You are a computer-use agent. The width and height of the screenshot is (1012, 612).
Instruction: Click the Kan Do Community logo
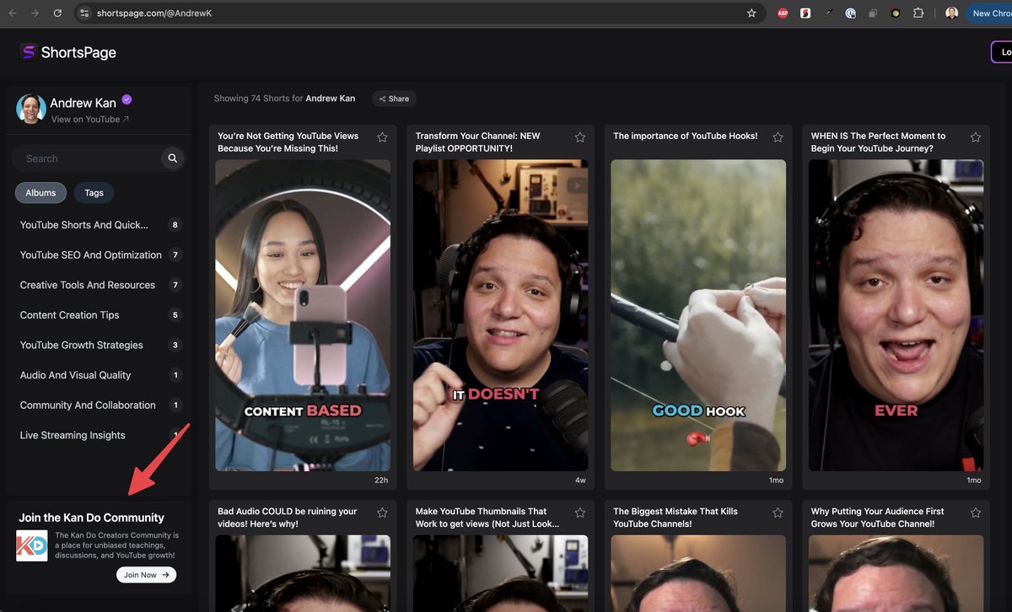tap(32, 545)
